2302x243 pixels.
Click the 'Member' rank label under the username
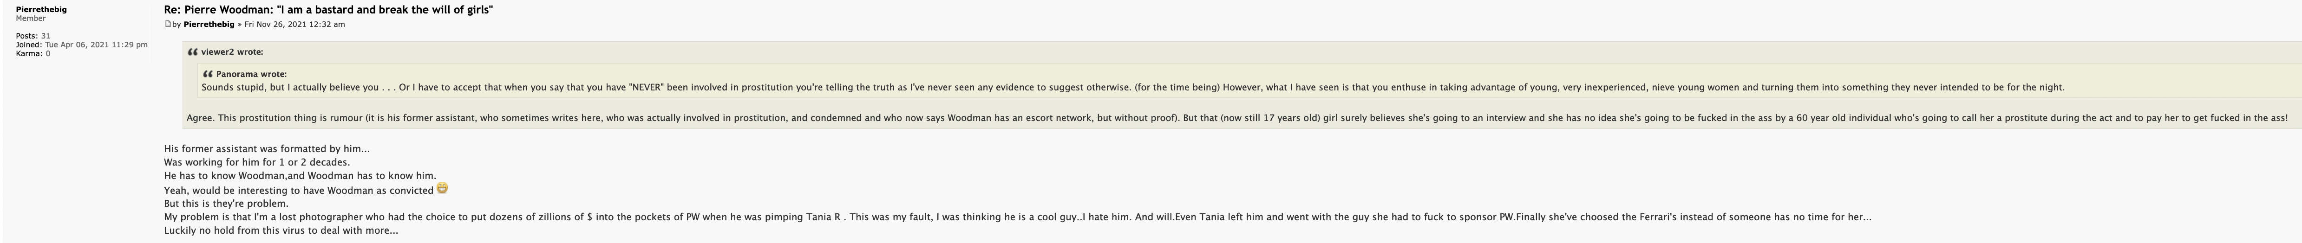click(x=31, y=18)
